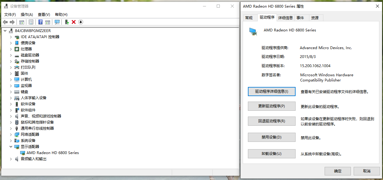Click the 监视器 monitor icon
Image resolution: width=383 pixels, height=180 pixels.
(x=17, y=86)
